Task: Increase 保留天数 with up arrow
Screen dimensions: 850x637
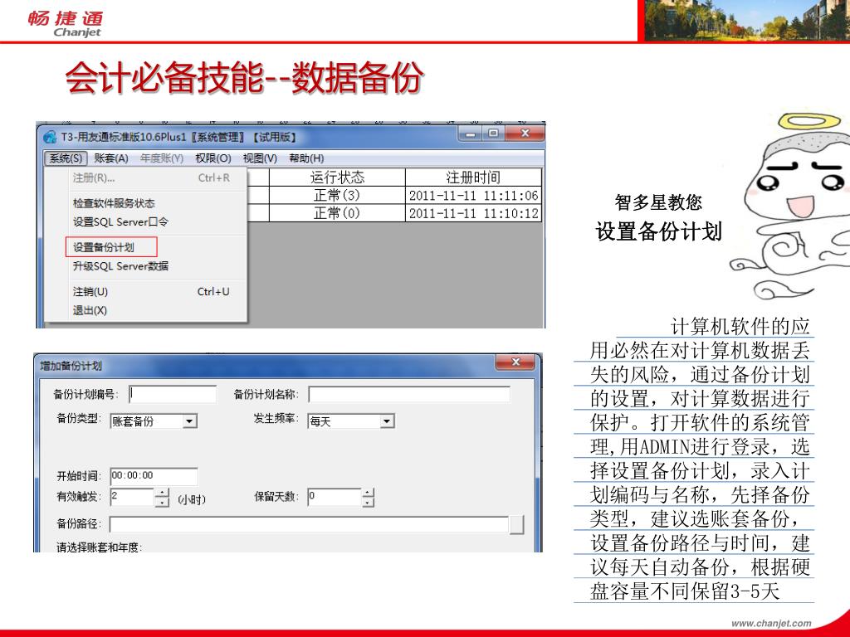Action: coord(368,493)
